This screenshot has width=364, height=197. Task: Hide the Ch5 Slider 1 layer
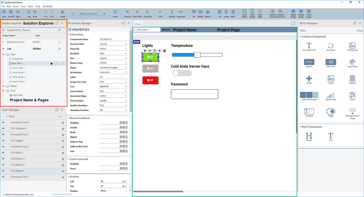click(3, 153)
